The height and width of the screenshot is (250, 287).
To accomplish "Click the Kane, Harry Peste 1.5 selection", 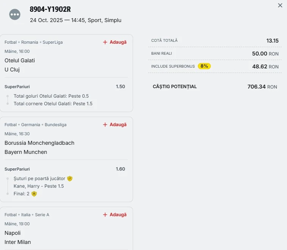I will [x=39, y=186].
